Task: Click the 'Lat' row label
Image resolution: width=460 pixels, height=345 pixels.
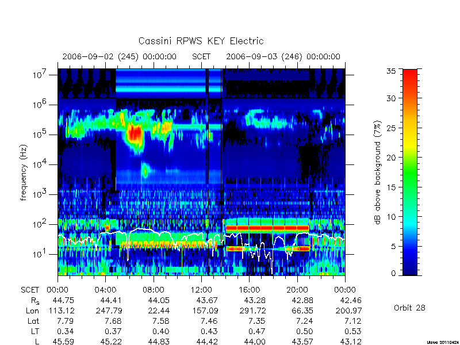Action: click(x=33, y=321)
